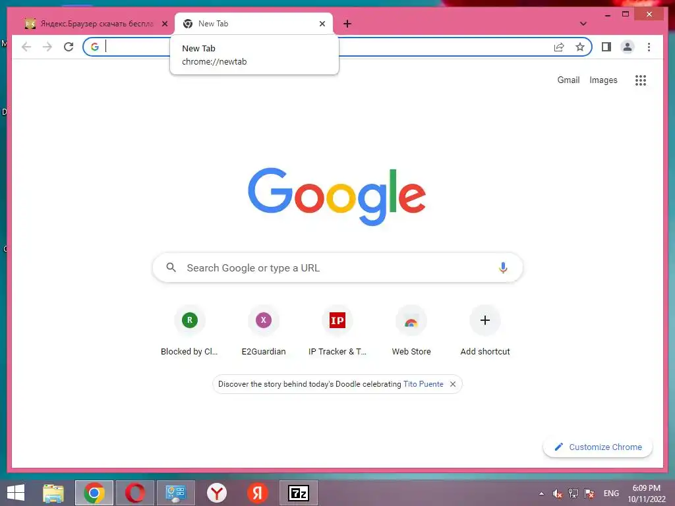675x506 pixels.
Task: Click the magnifier icon in search box
Action: tap(171, 267)
